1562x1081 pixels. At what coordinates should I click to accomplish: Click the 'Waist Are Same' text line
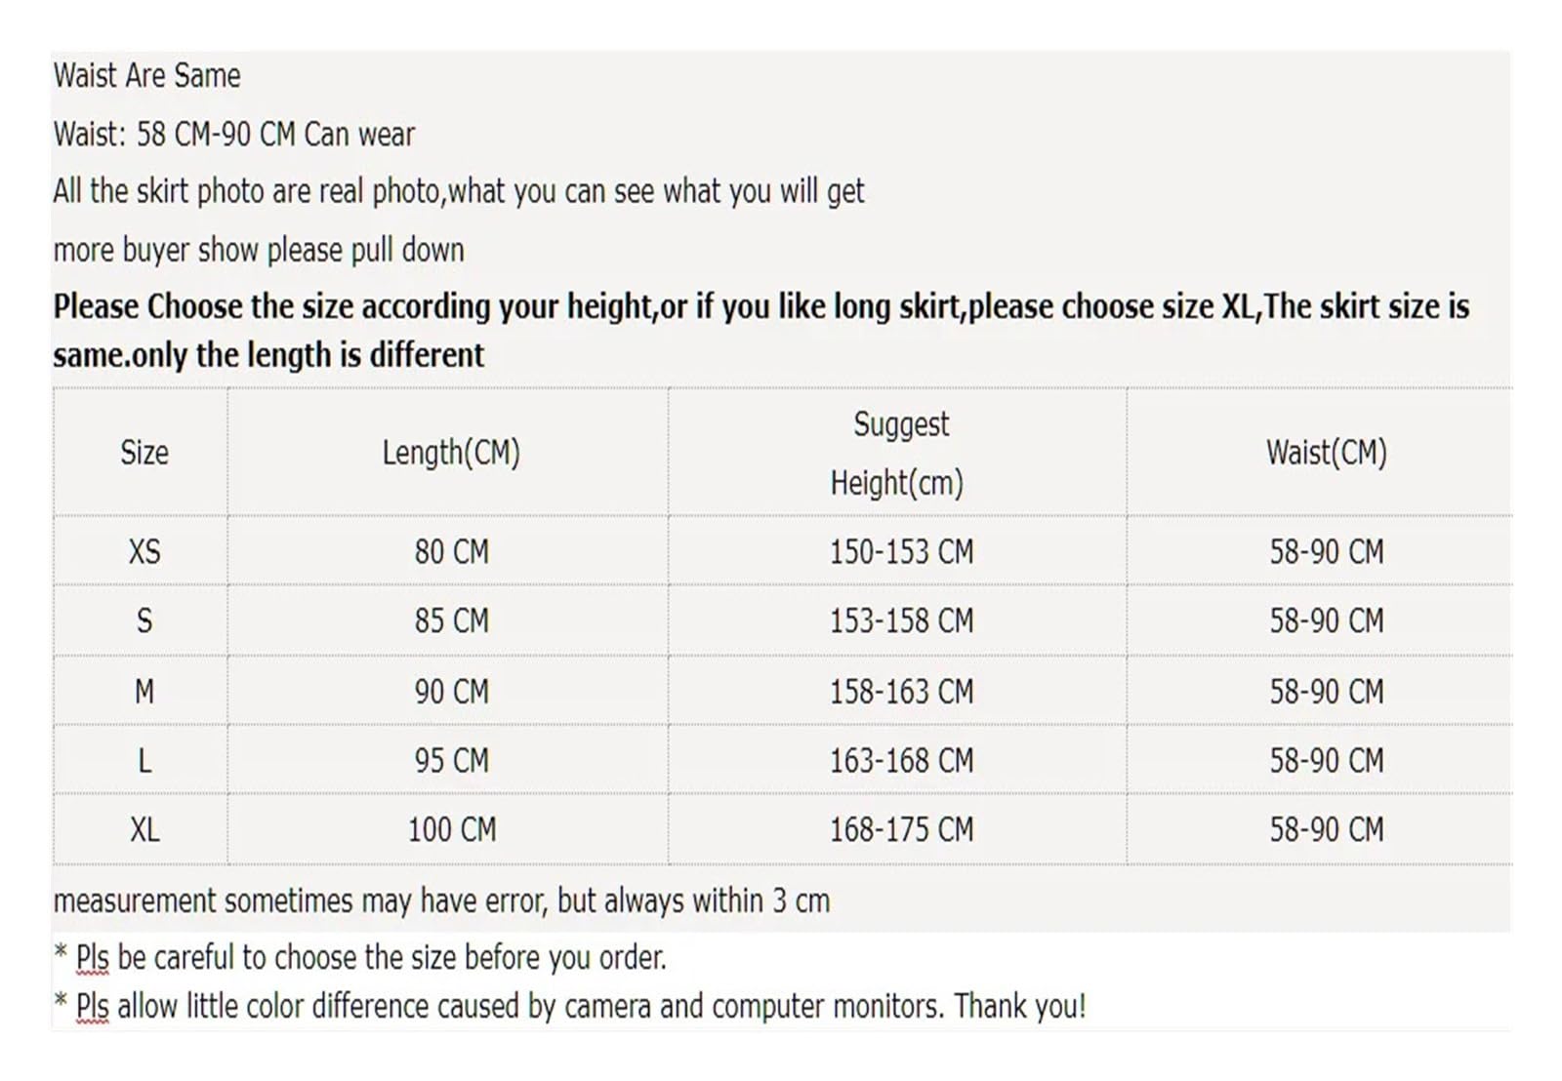pyautogui.click(x=146, y=76)
